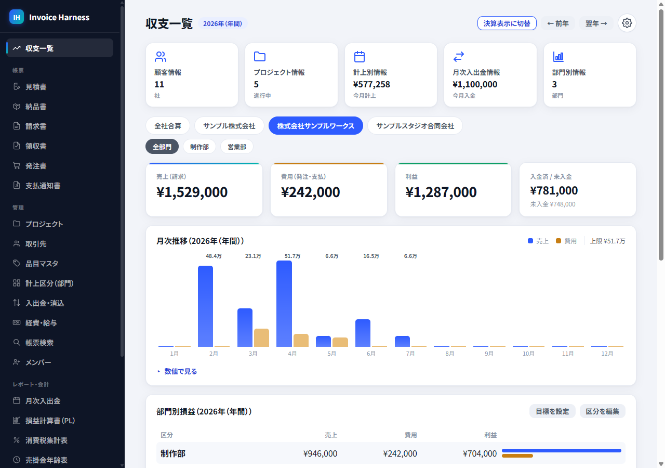Click the 計上別情報 calendar icon
The image size is (665, 468).
pyautogui.click(x=360, y=57)
